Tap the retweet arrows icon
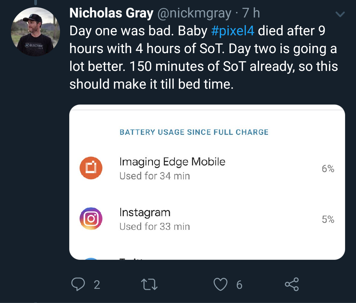The height and width of the screenshot is (303, 356). click(x=149, y=285)
